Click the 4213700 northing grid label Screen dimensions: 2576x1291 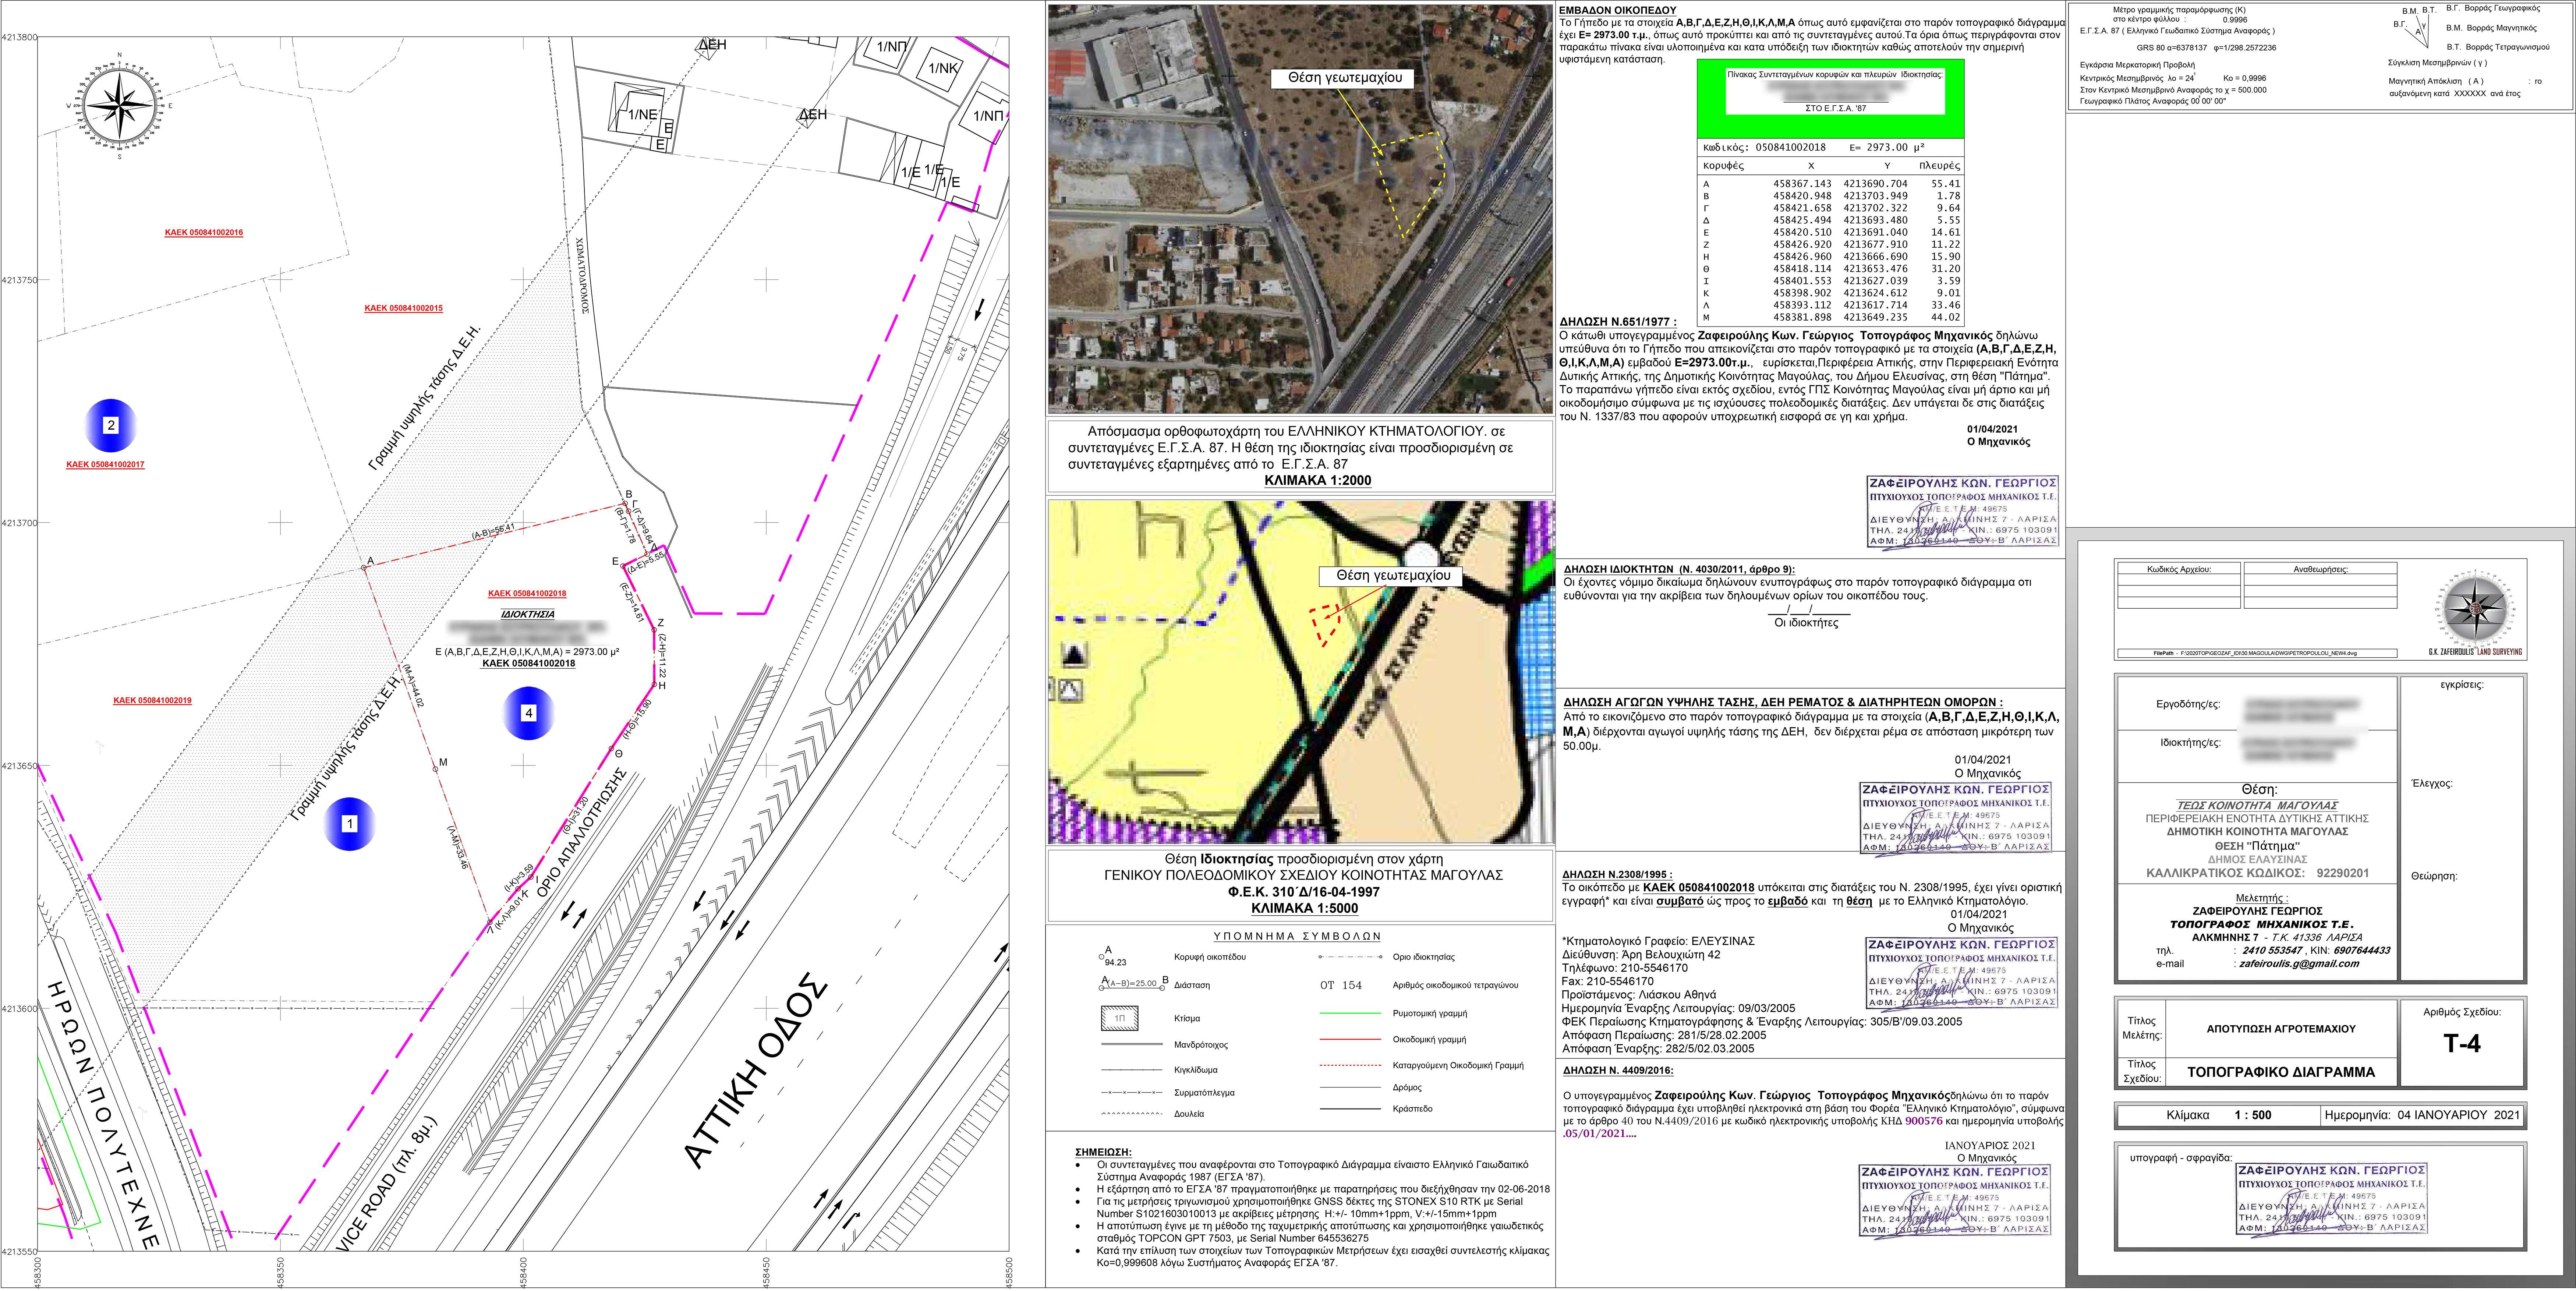[x=19, y=523]
